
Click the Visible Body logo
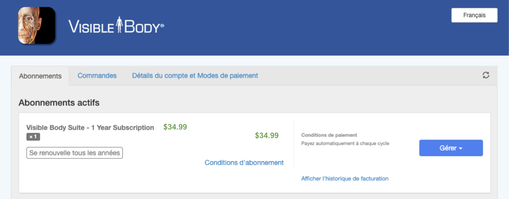116,25
